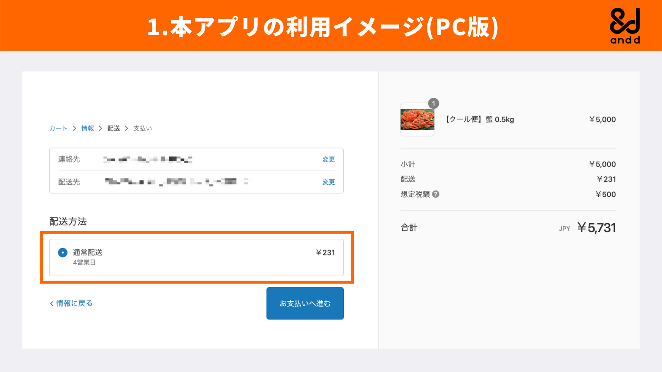This screenshot has height=372, width=662.
Task: Click the お支払いへ進む button
Action: point(305,303)
